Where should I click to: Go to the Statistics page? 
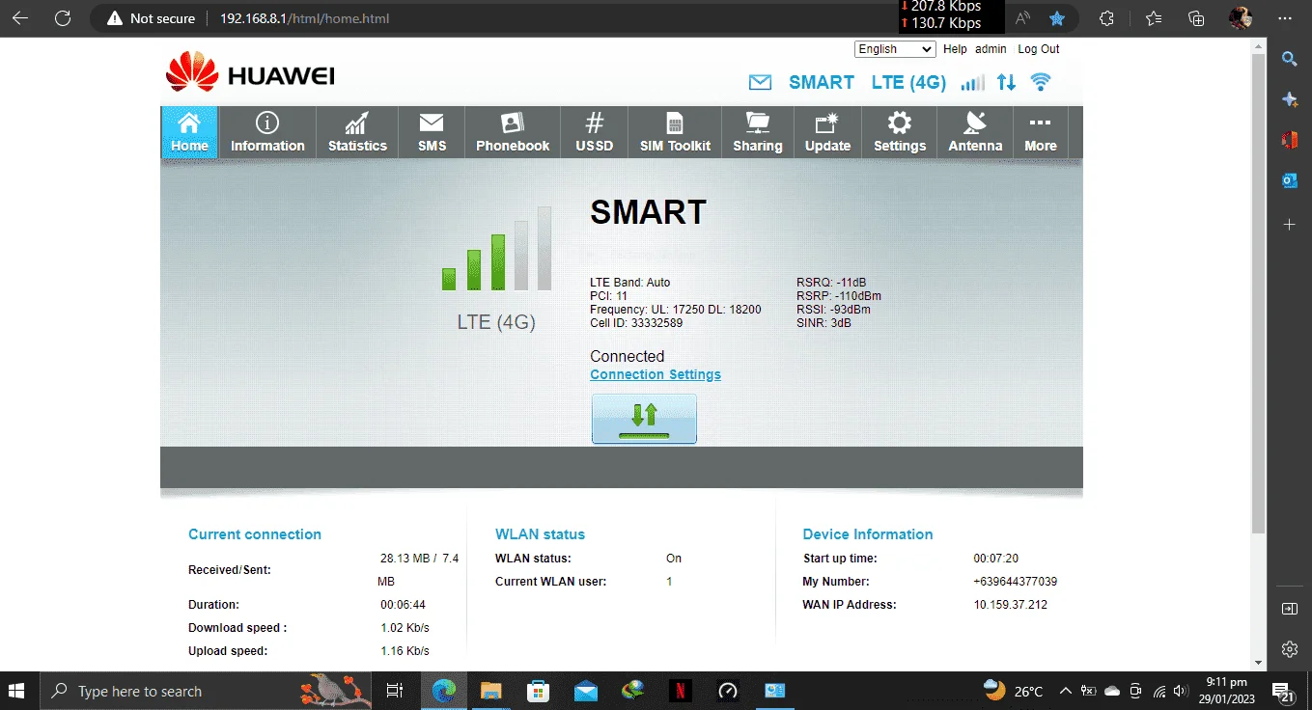pos(357,132)
